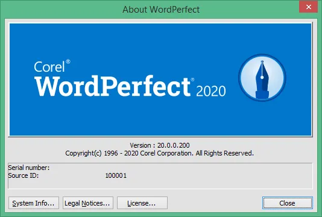Click the Corel Corporation copyright line

click(159, 153)
